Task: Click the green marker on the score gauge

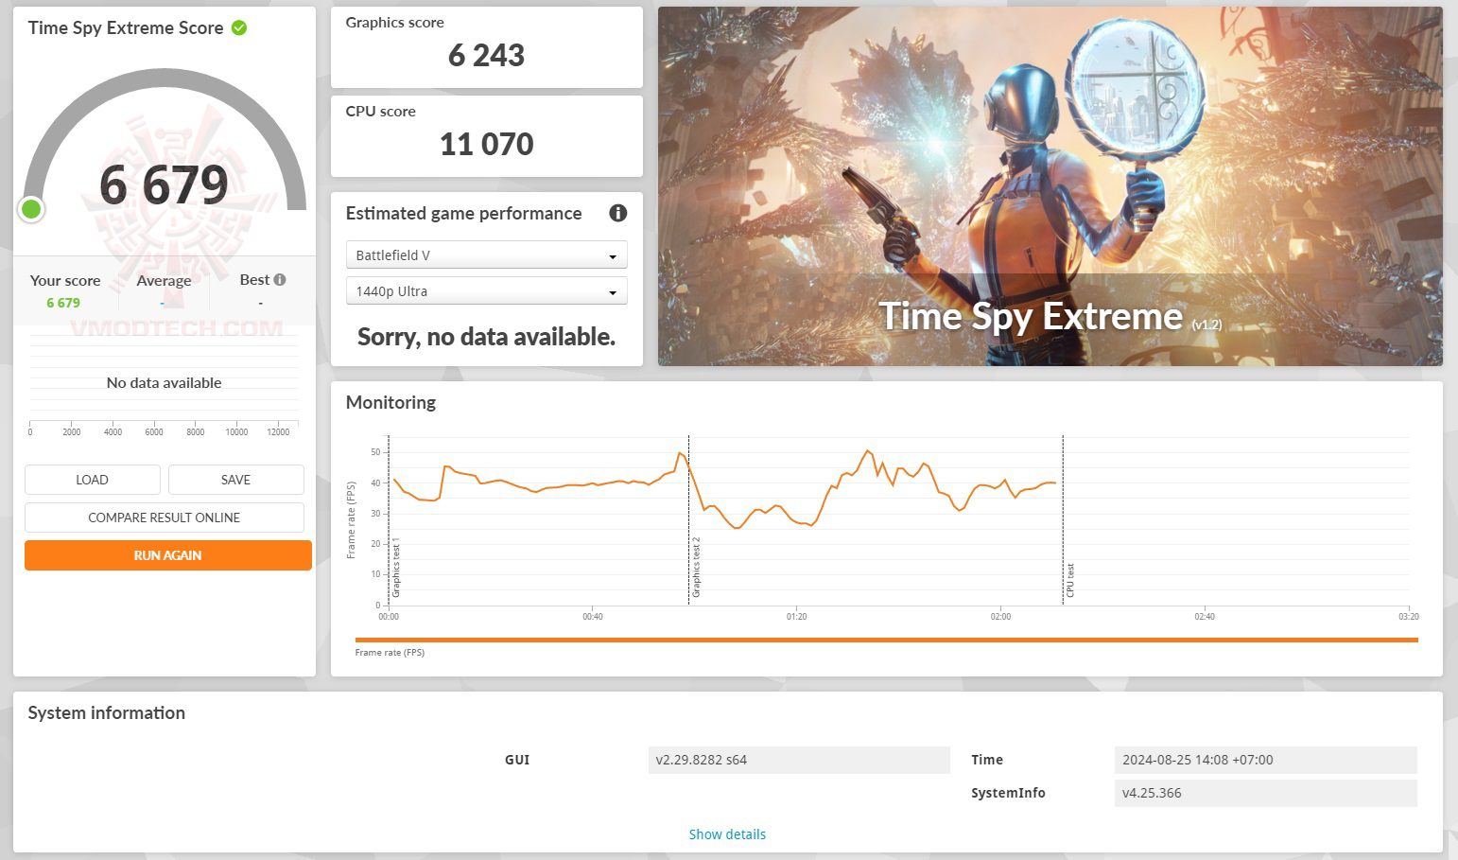Action: (30, 208)
